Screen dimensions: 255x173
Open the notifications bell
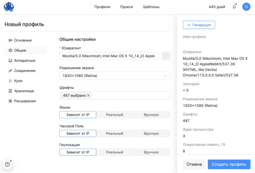coord(234,7)
